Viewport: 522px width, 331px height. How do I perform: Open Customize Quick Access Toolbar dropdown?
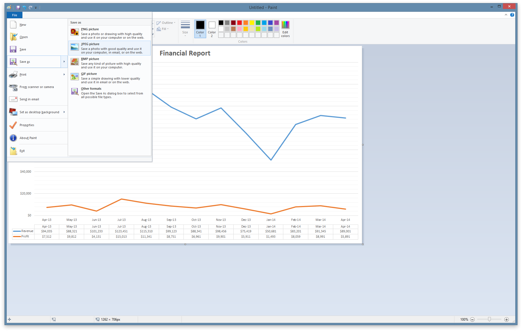(x=36, y=8)
